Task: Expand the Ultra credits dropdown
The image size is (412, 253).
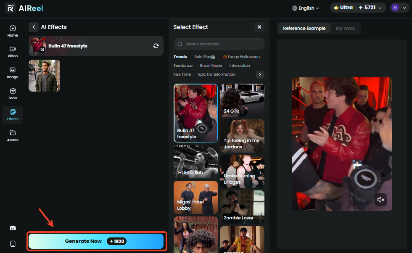Action: (x=358, y=8)
